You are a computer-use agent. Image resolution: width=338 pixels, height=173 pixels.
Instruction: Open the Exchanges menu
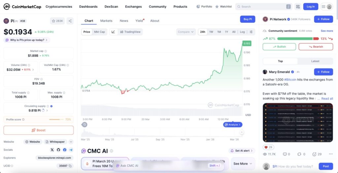(133, 7)
